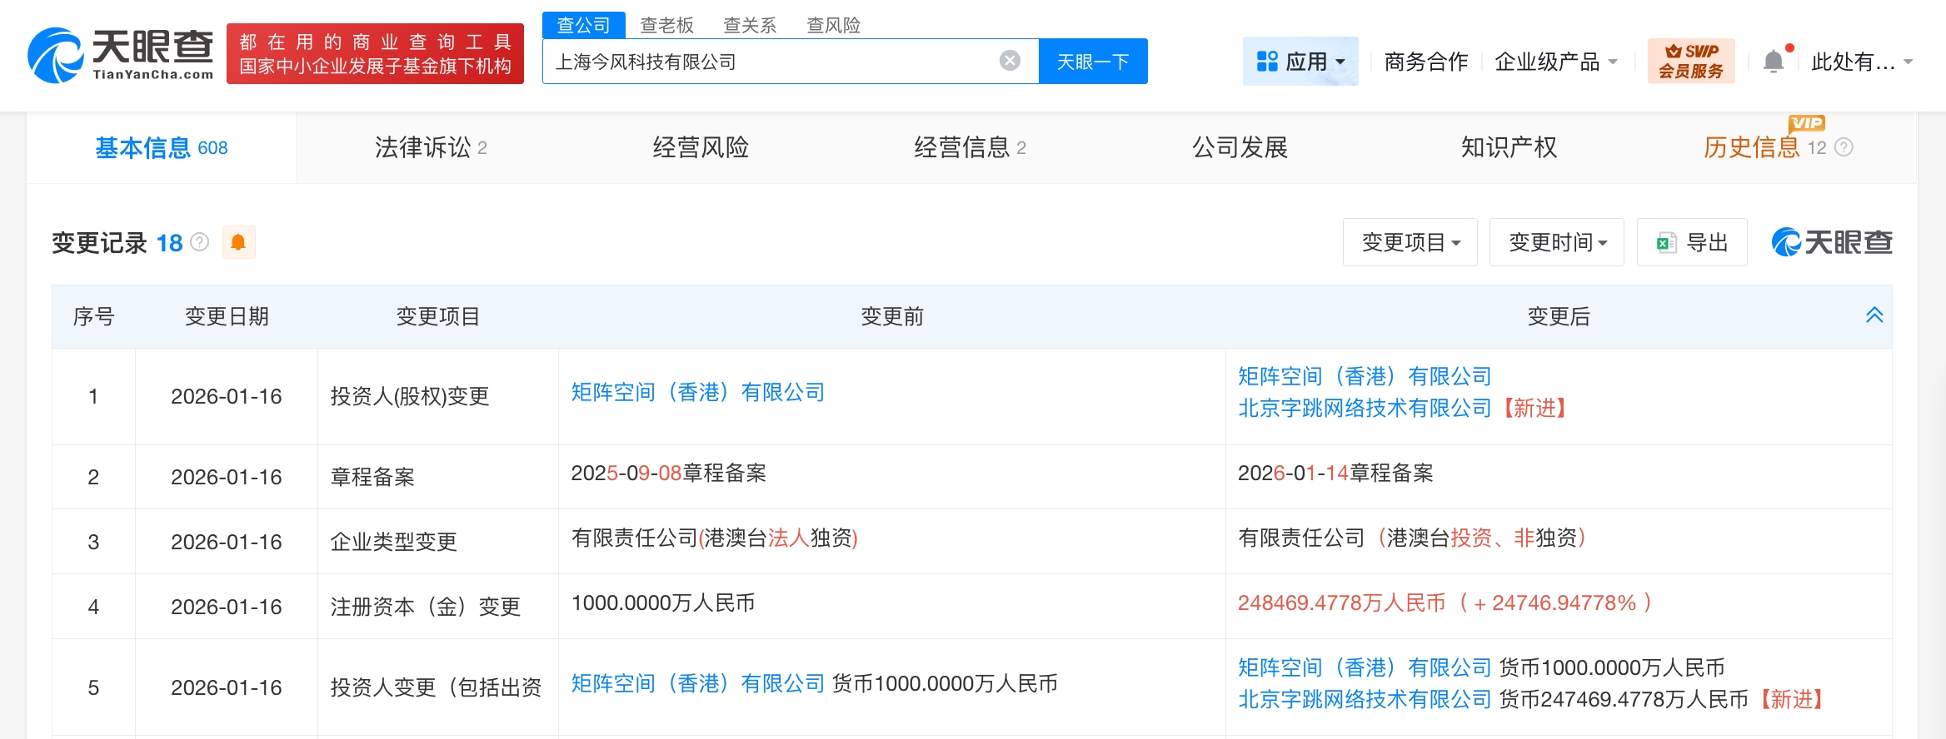This screenshot has width=1946, height=739.
Task: Select the 查老板 search mode
Action: pos(666,25)
